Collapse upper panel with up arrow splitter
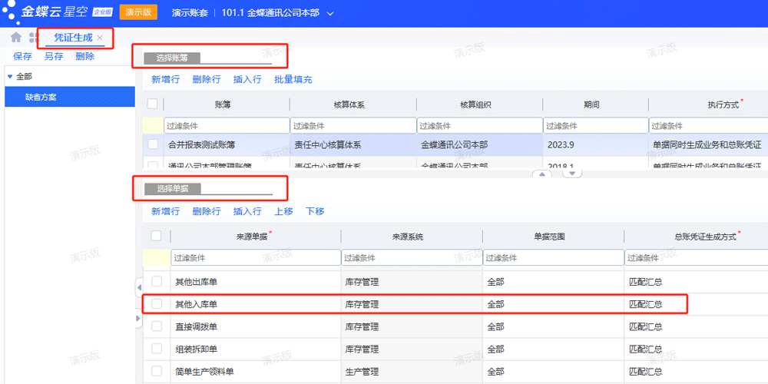 pyautogui.click(x=542, y=174)
